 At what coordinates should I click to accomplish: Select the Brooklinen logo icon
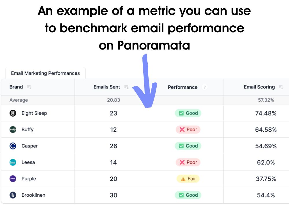pyautogui.click(x=13, y=195)
